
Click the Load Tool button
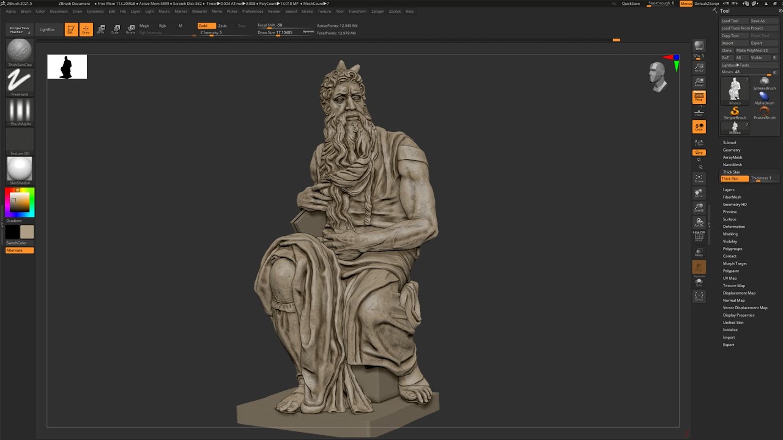[x=734, y=21]
